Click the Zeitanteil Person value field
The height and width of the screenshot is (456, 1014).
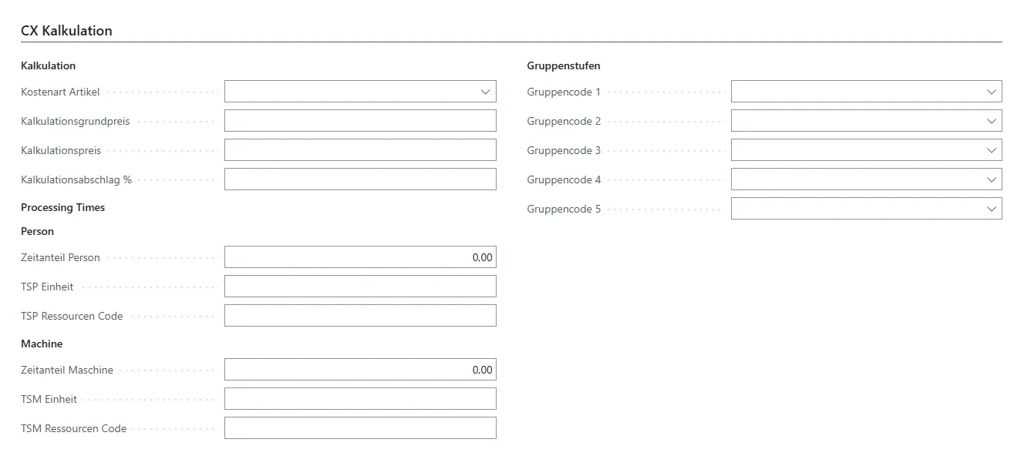click(360, 257)
